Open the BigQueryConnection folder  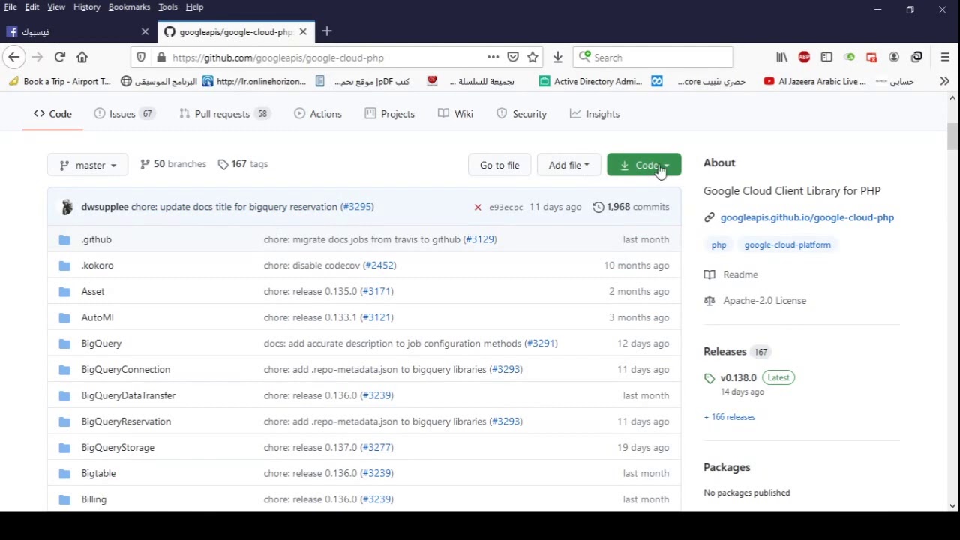[126, 369]
